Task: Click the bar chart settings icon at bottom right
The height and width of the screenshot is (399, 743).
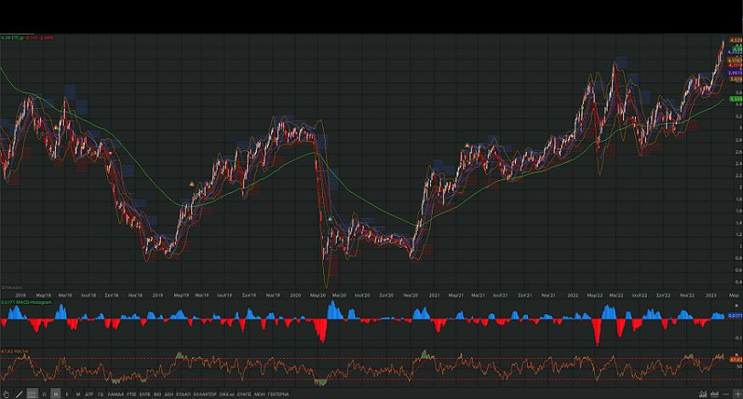Action: (x=714, y=394)
